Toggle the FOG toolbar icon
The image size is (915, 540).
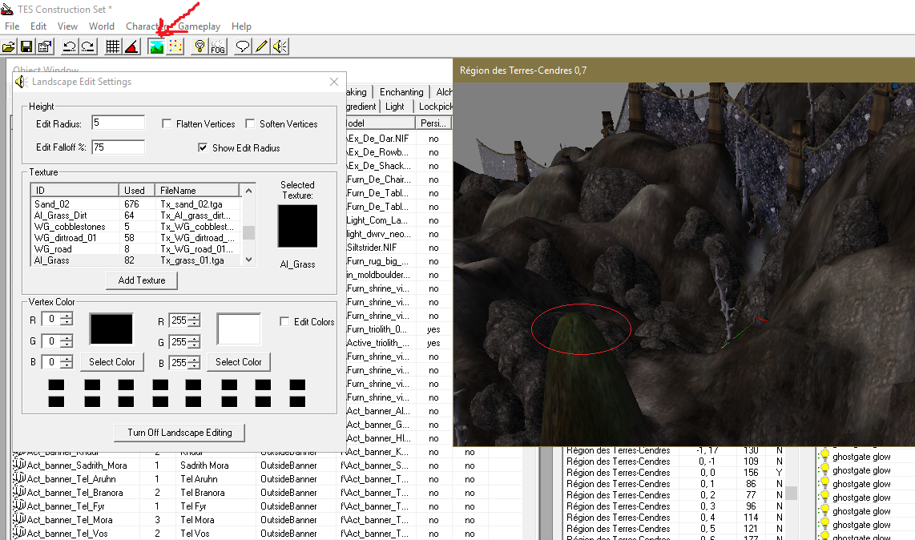click(x=218, y=46)
